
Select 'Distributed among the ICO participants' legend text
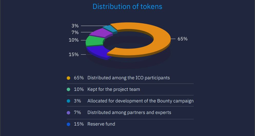point(128,78)
